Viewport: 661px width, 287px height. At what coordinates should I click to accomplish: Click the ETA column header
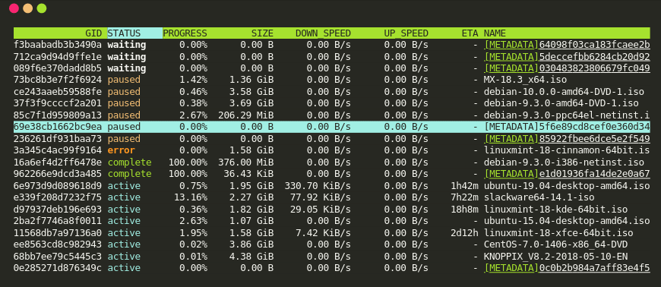click(470, 33)
